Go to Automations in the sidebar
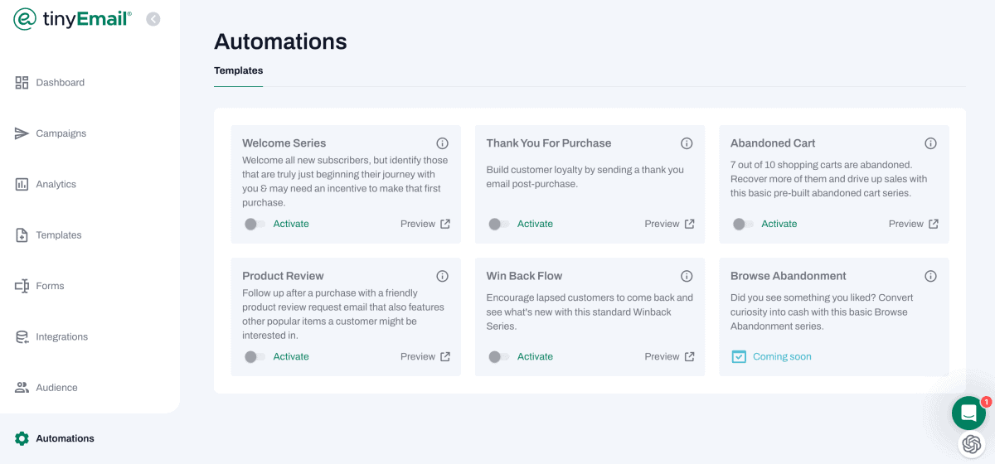 65,438
